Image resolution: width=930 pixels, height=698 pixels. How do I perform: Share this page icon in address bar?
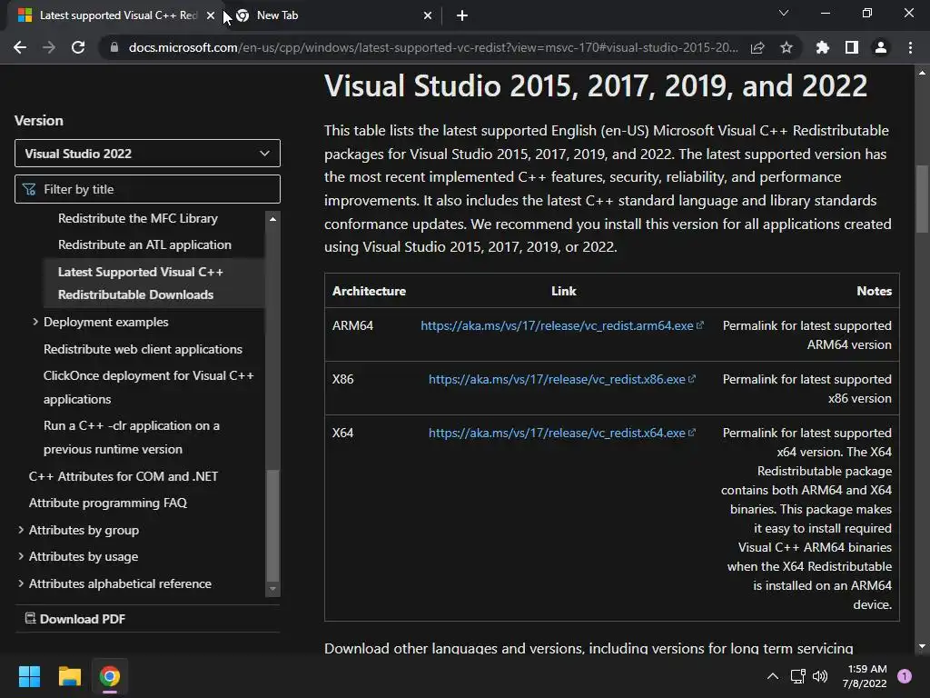(757, 47)
